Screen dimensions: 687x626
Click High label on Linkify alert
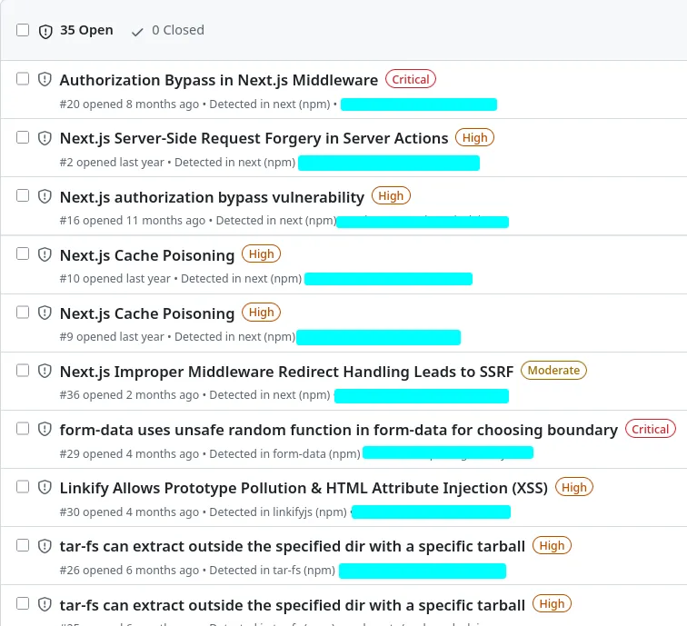pos(574,487)
